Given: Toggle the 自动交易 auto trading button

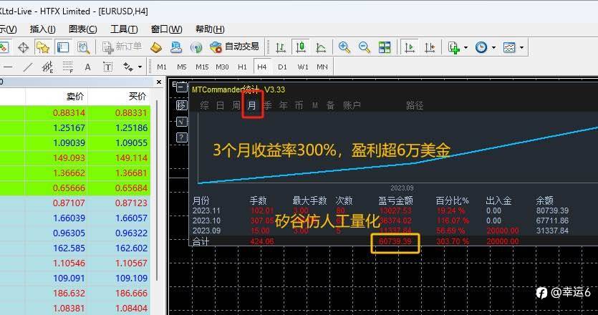Looking at the screenshot, I should click(x=234, y=47).
